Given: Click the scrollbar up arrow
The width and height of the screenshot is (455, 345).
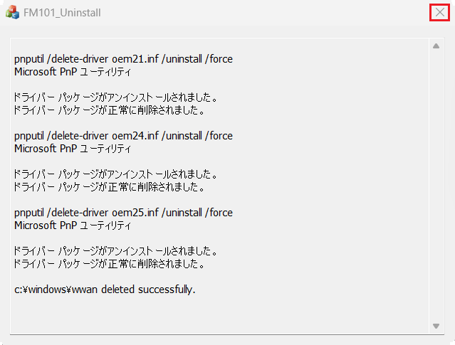Looking at the screenshot, I should (436, 46).
